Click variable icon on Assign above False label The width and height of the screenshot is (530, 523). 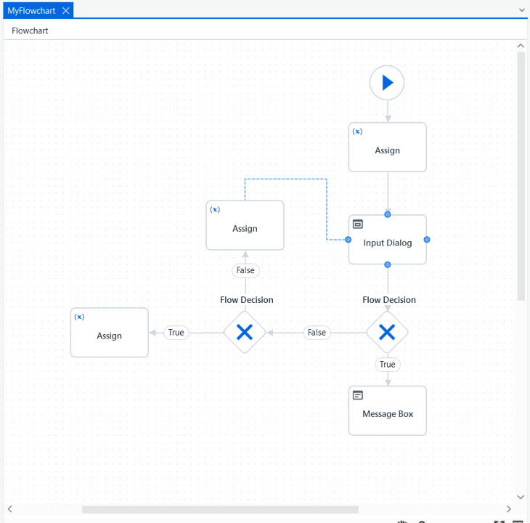tap(215, 210)
